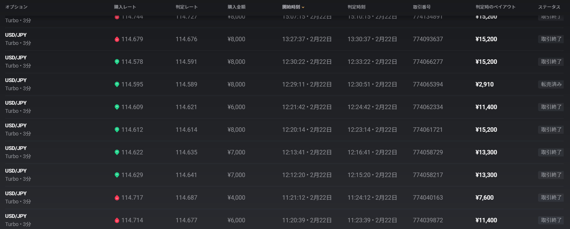Click the ステータス column header
570x229 pixels.
pyautogui.click(x=549, y=7)
